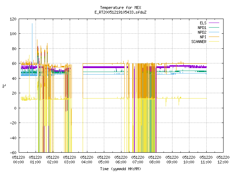The image size is (230, 172).
Task: Click the 11:00 x-axis tick label
Action: tap(206, 162)
